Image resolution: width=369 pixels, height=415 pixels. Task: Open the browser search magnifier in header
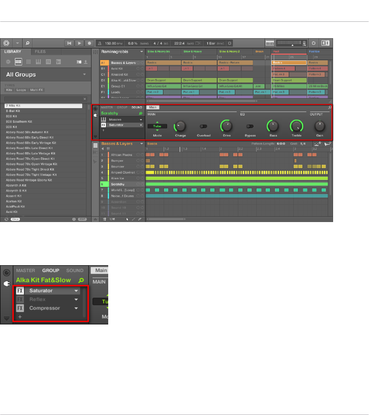28,44
